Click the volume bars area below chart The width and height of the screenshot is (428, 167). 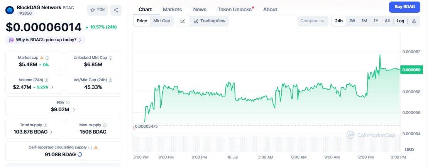(266, 144)
